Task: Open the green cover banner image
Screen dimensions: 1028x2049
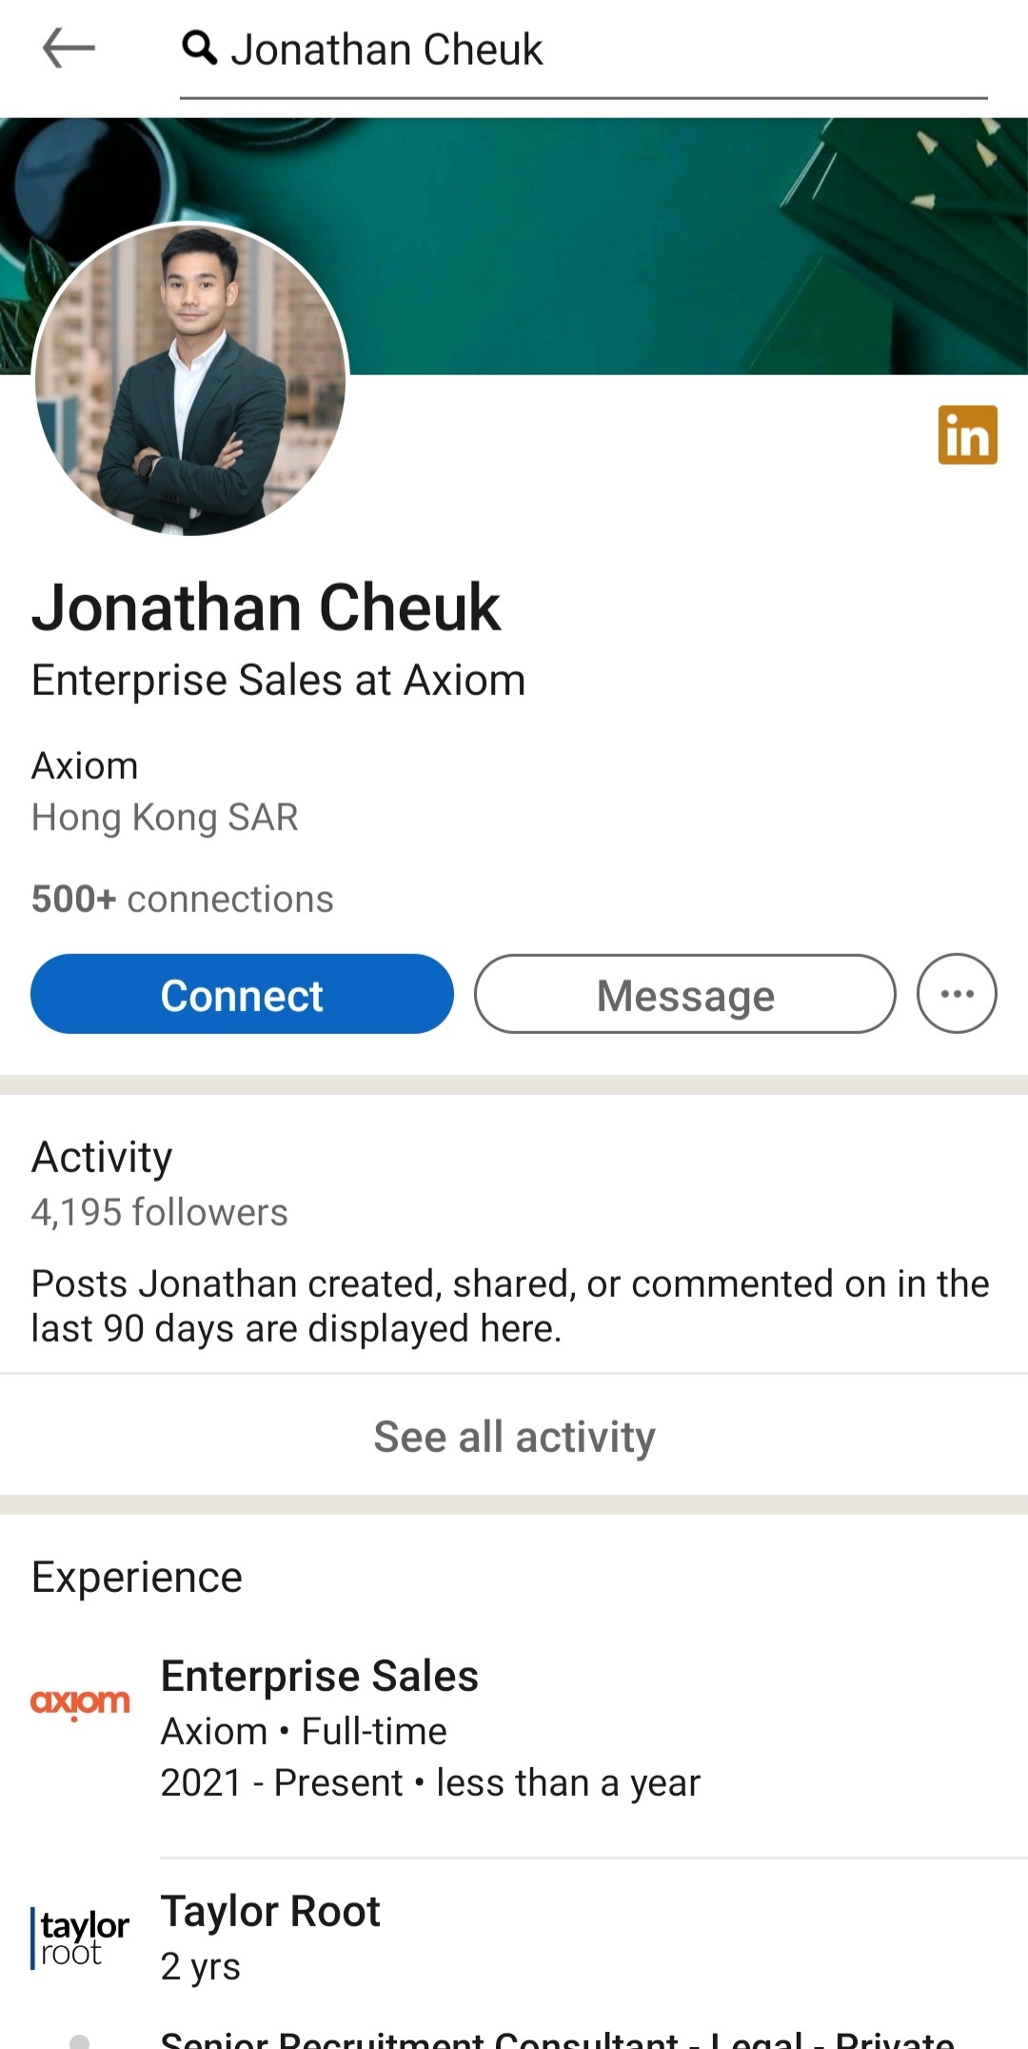Action: (685, 246)
